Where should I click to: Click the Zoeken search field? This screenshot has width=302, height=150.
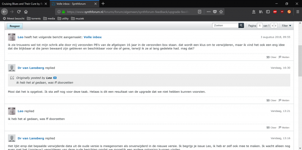click(225, 26)
